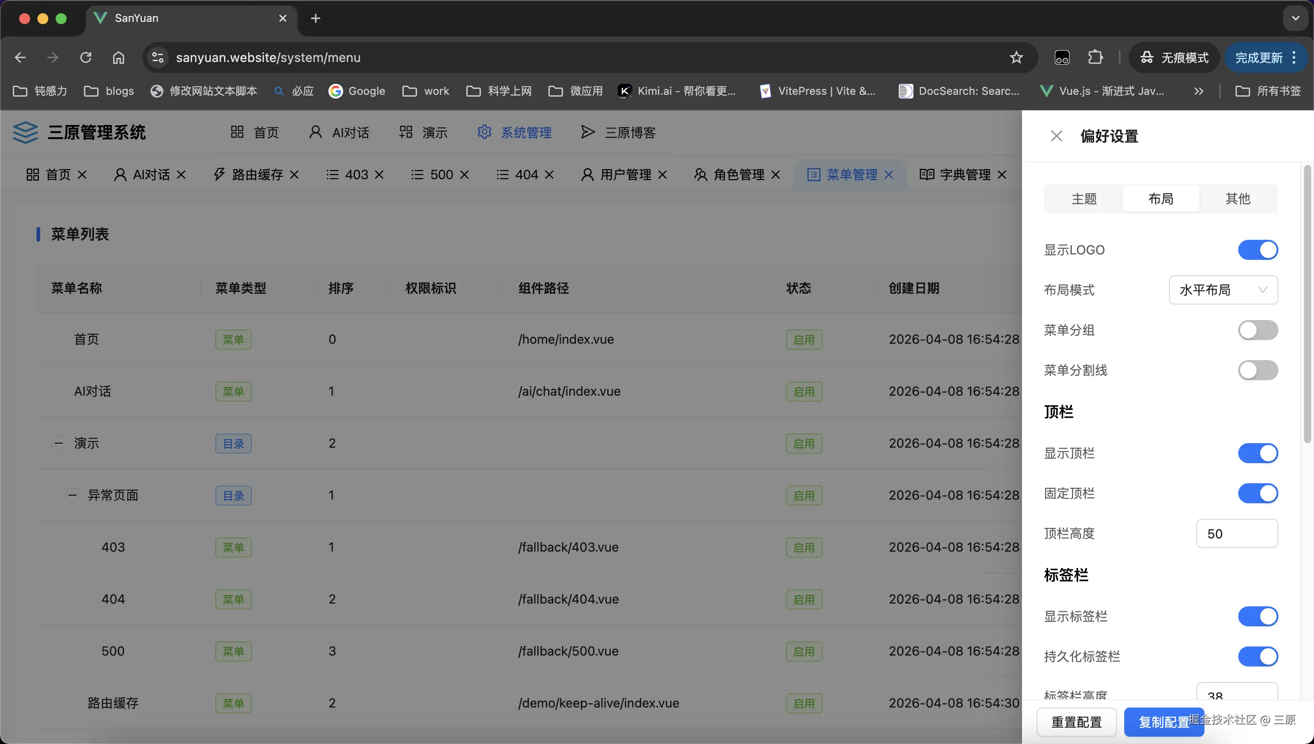This screenshot has width=1314, height=744.
Task: Enable the 菜单分组 toggle
Action: [1257, 330]
